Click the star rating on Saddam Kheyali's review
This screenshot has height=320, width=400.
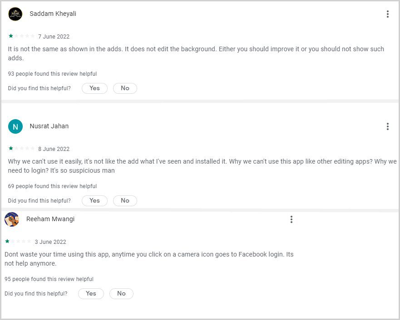pyautogui.click(x=21, y=36)
